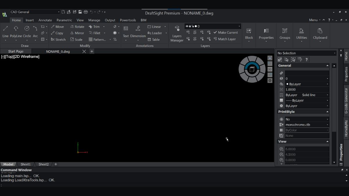Viewport: 349px width, 196px height.
Task: Collapse the General properties section
Action: [x=327, y=66]
